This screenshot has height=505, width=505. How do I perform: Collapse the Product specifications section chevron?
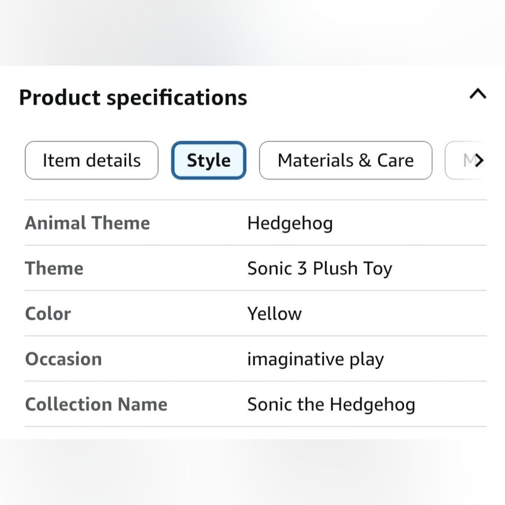[x=478, y=94]
